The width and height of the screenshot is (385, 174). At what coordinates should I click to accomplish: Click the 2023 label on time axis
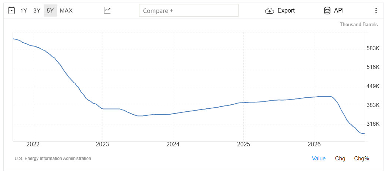[102, 145]
